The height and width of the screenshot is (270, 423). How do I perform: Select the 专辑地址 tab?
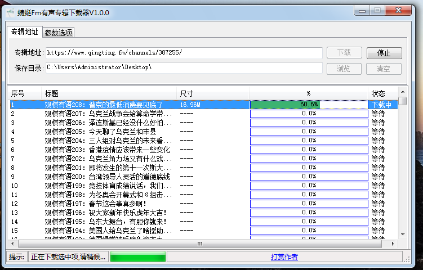click(x=25, y=31)
